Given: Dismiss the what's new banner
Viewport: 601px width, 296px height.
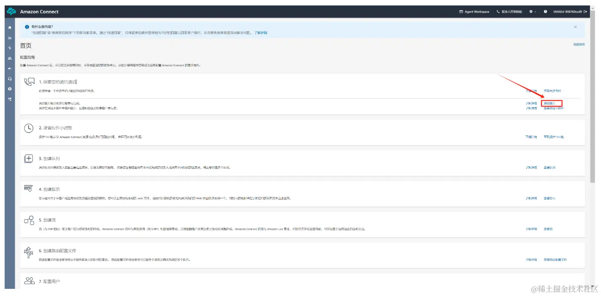Looking at the screenshot, I should pos(575,27).
